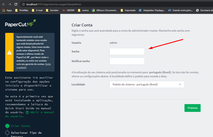Go back with the browser back arrow
Image resolution: width=213 pixels, height=137 pixels.
coord(4,4)
